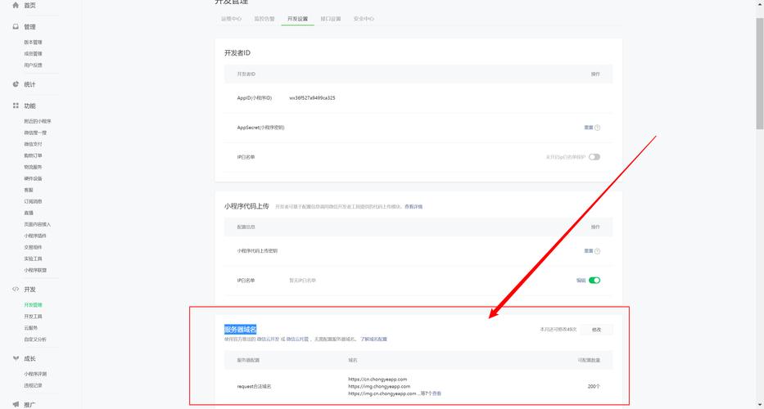Expand domain list via 等7个查看 link
The image size is (764, 409).
[x=431, y=393]
